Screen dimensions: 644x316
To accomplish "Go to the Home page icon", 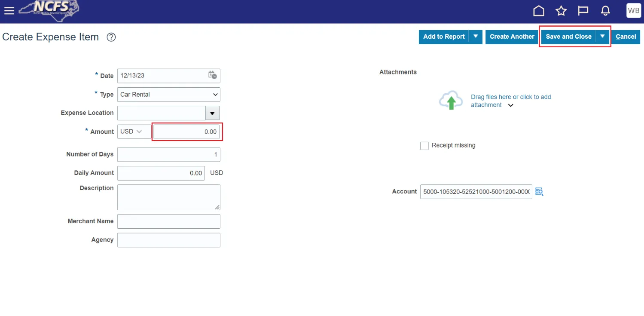I will coord(539,11).
